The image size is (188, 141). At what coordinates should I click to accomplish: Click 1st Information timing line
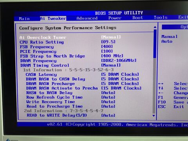pyautogui.click(x=69, y=70)
